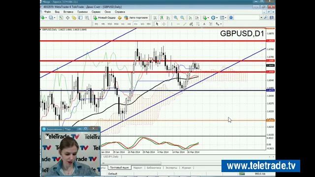Screen dimensions: 315x177
Task: Switch to line chart icon
Action: (x=168, y=18)
